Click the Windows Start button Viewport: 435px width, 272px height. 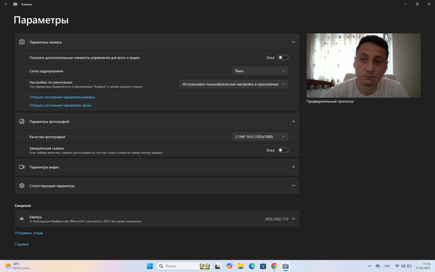point(150,266)
